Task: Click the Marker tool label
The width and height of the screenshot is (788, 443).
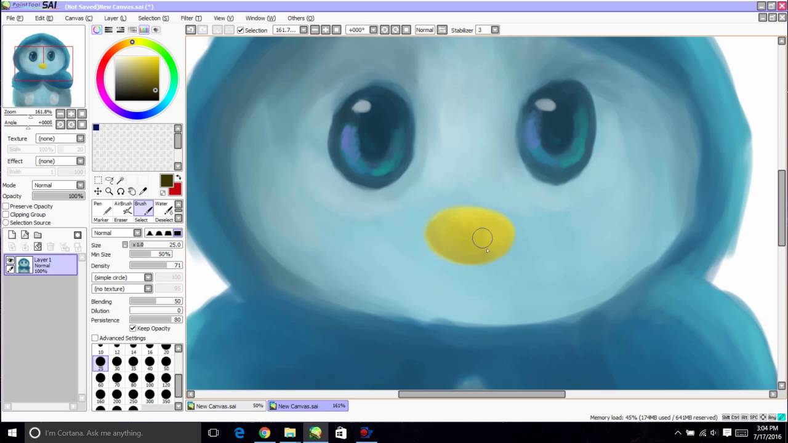Action: 101,220
